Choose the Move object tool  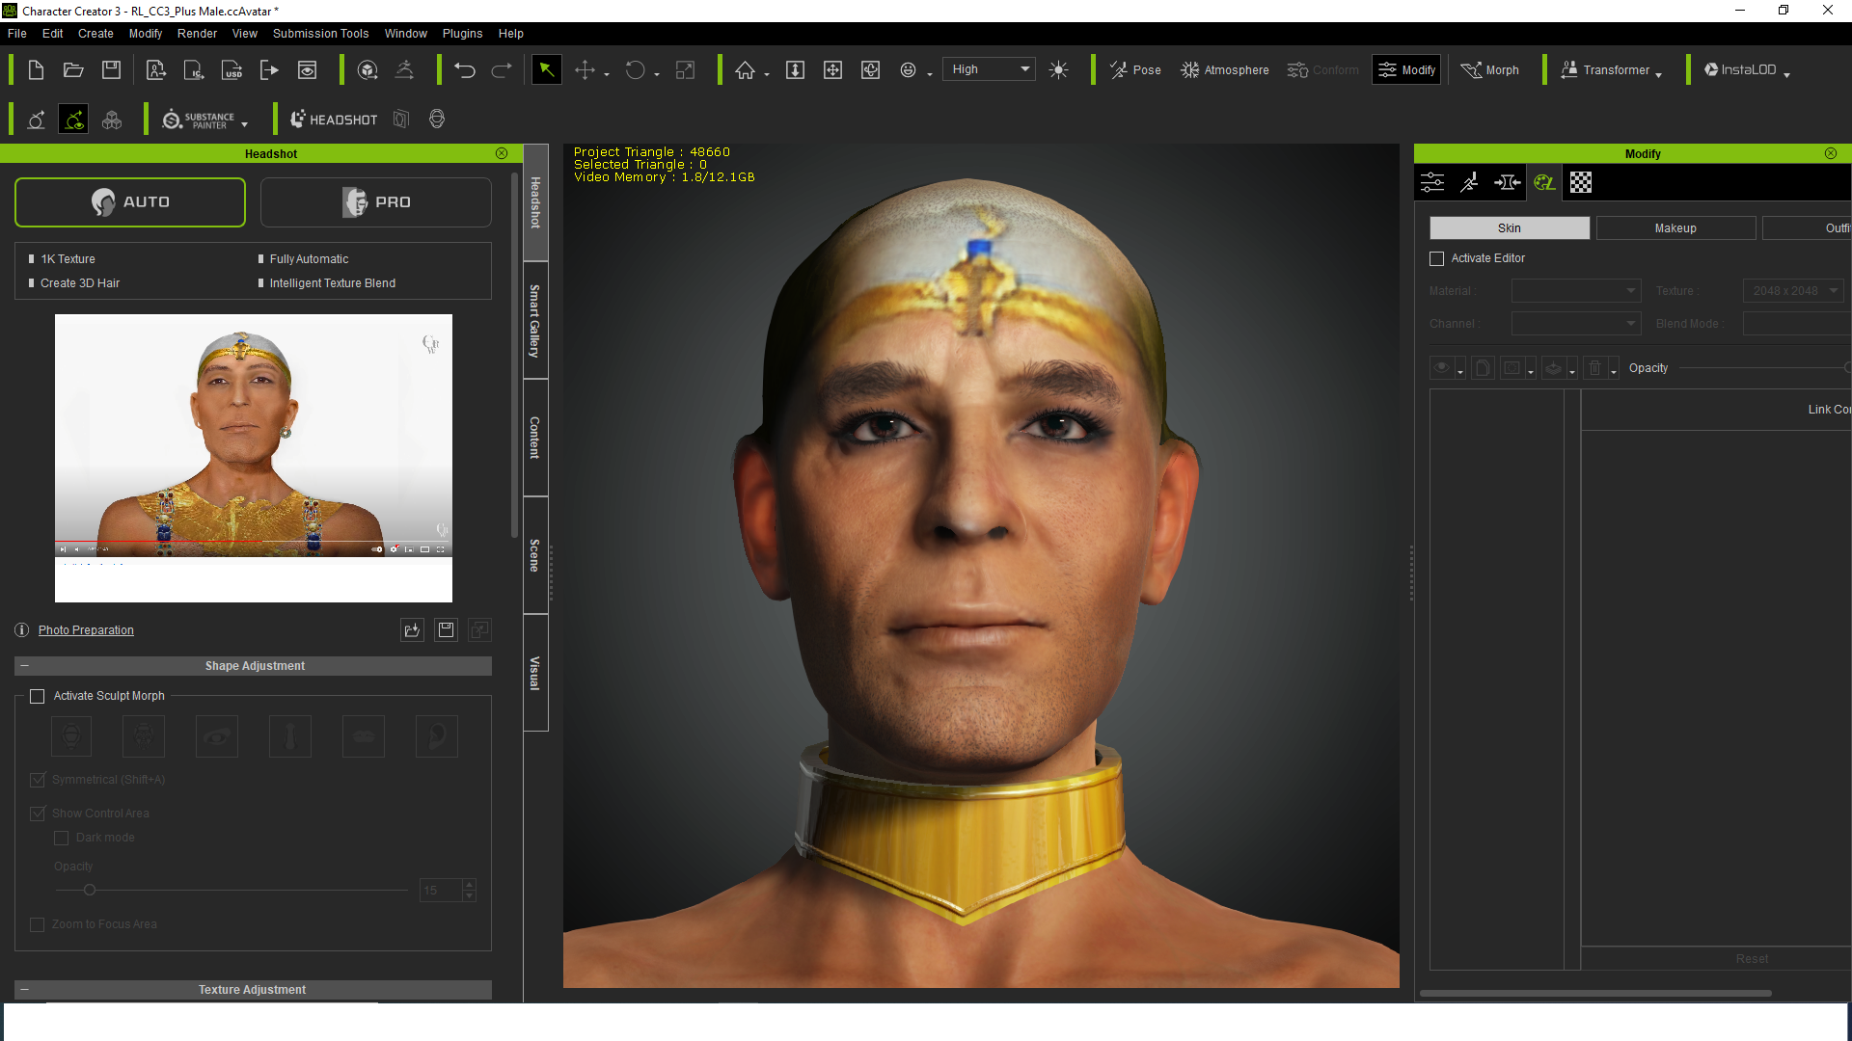click(x=585, y=69)
